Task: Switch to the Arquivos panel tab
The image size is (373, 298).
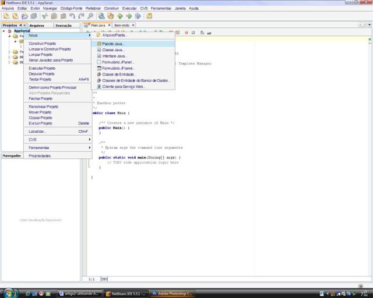Action: [x=37, y=26]
